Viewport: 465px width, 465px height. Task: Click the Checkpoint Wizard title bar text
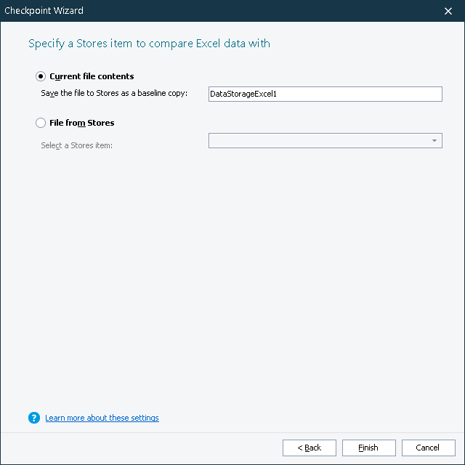44,11
